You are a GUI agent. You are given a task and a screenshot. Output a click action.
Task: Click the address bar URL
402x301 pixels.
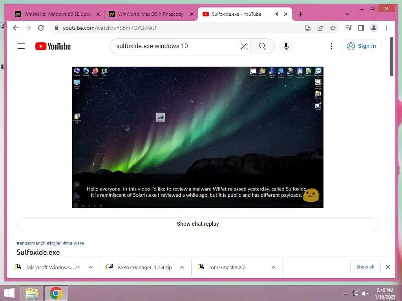click(109, 28)
